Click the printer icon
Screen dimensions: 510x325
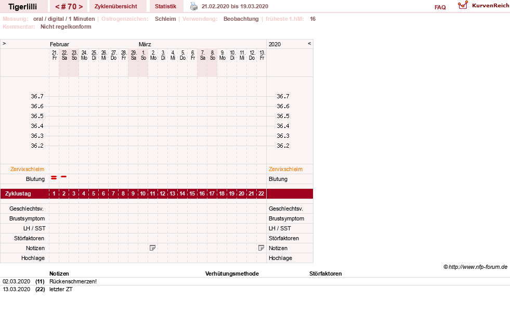[x=194, y=6]
